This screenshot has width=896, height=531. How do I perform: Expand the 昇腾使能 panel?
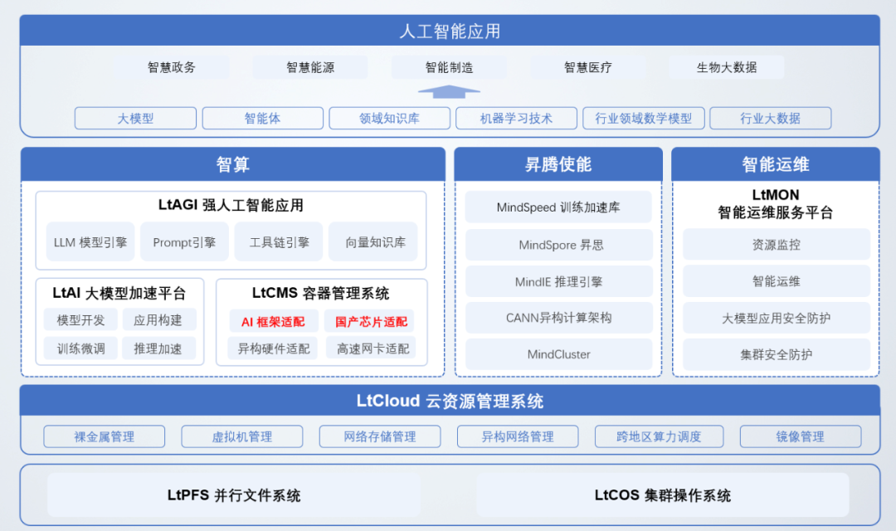pos(558,163)
